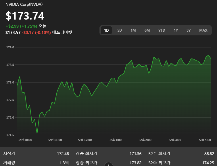Click the 171.36 intraday low value
The width and height of the screenshot is (217, 166).
tap(135, 154)
